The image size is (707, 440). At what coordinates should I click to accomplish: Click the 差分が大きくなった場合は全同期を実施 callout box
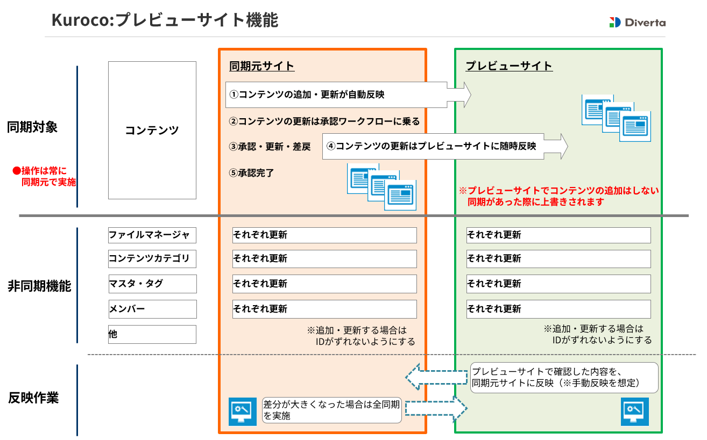[332, 410]
